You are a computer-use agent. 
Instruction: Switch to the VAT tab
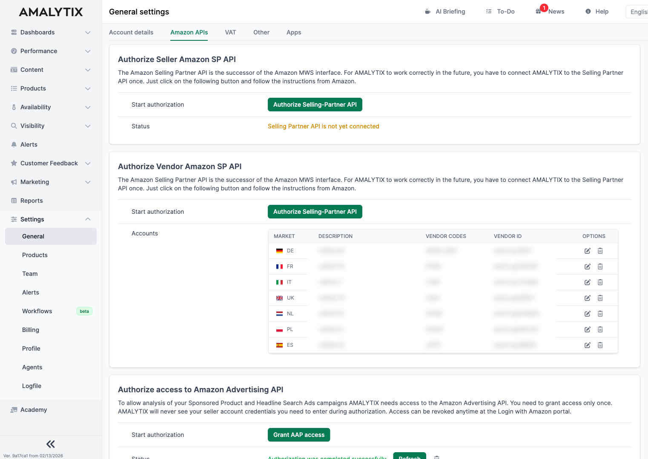230,32
